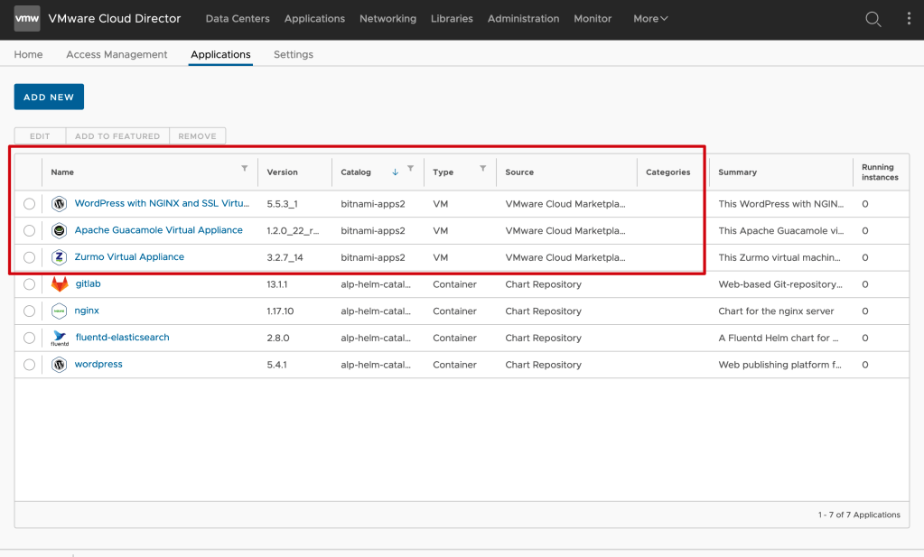Select the Apache Guacamole row radio button
The width and height of the screenshot is (924, 557).
[x=29, y=231]
